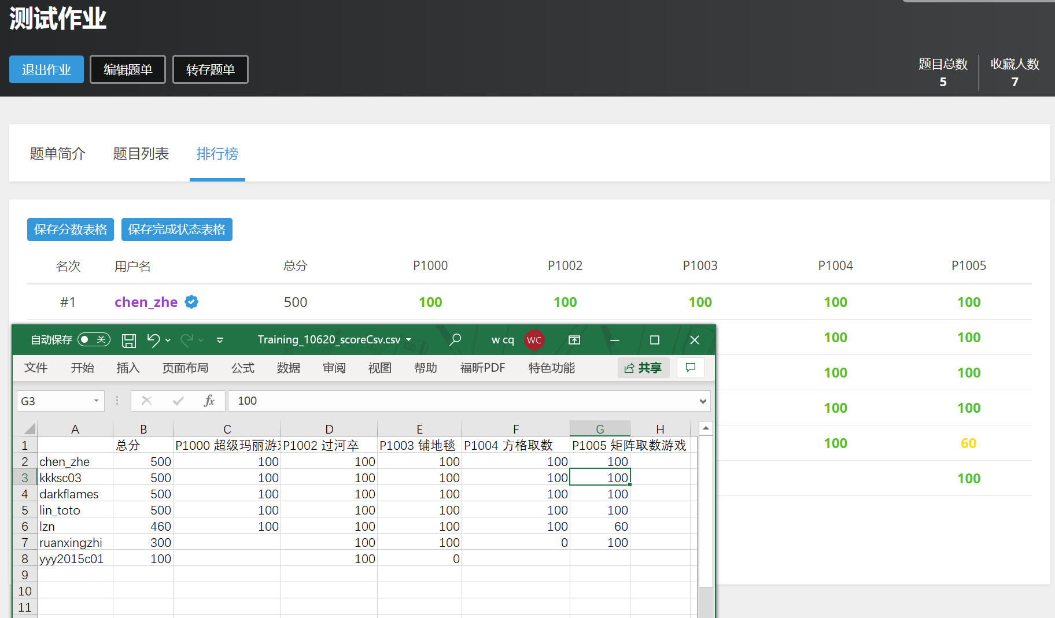Select the 460 total score cell
This screenshot has height=618, width=1055.
143,526
